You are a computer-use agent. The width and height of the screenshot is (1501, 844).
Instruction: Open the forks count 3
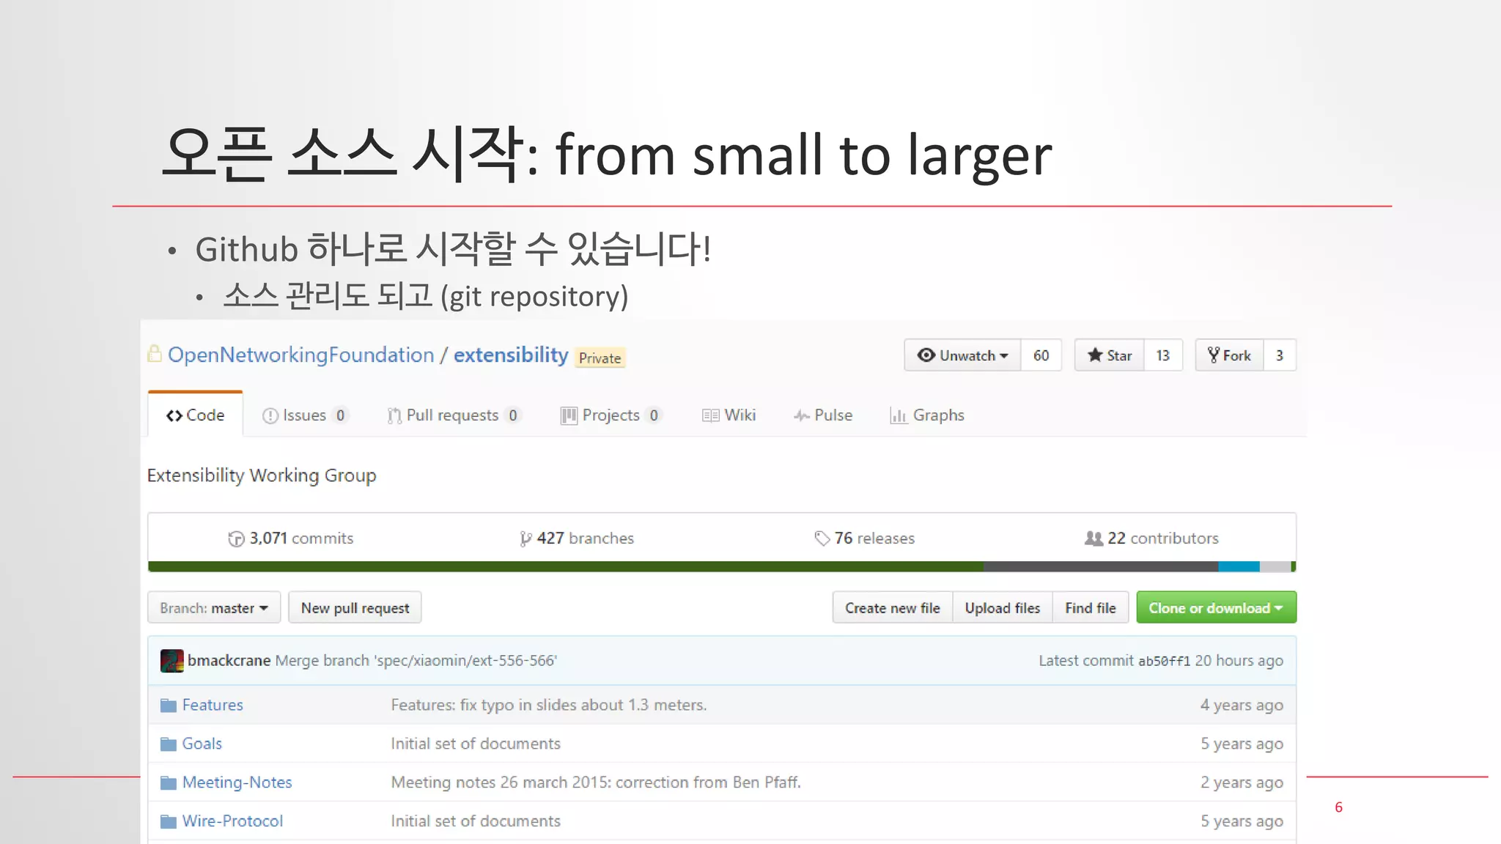(1280, 355)
